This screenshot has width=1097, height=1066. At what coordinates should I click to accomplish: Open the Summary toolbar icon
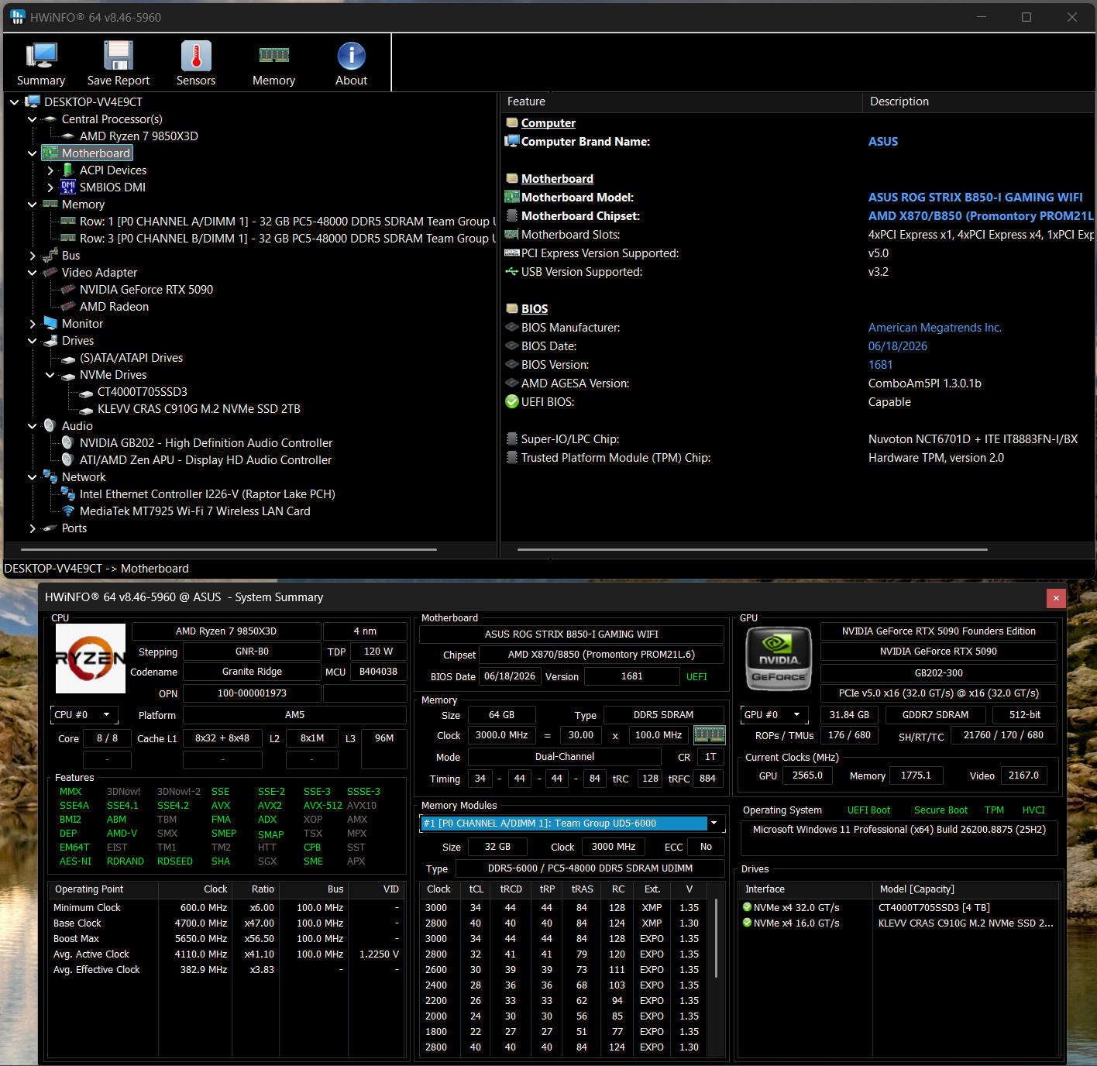point(41,56)
